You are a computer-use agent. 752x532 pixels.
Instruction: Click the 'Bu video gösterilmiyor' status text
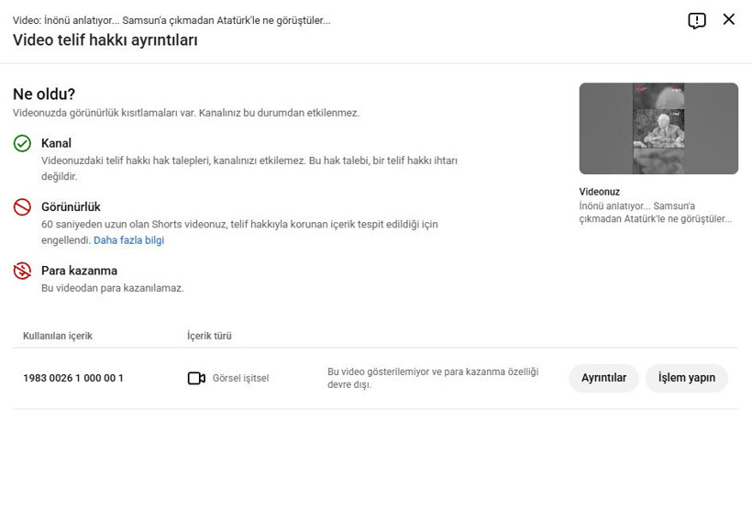(433, 378)
